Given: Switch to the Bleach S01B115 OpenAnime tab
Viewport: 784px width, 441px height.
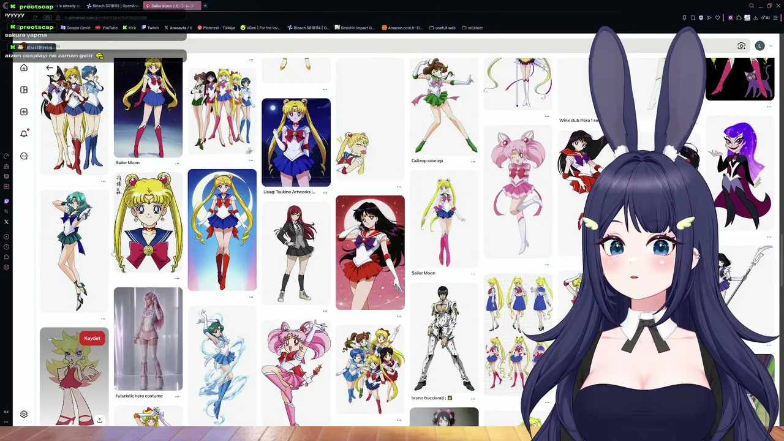Looking at the screenshot, I should [x=113, y=6].
